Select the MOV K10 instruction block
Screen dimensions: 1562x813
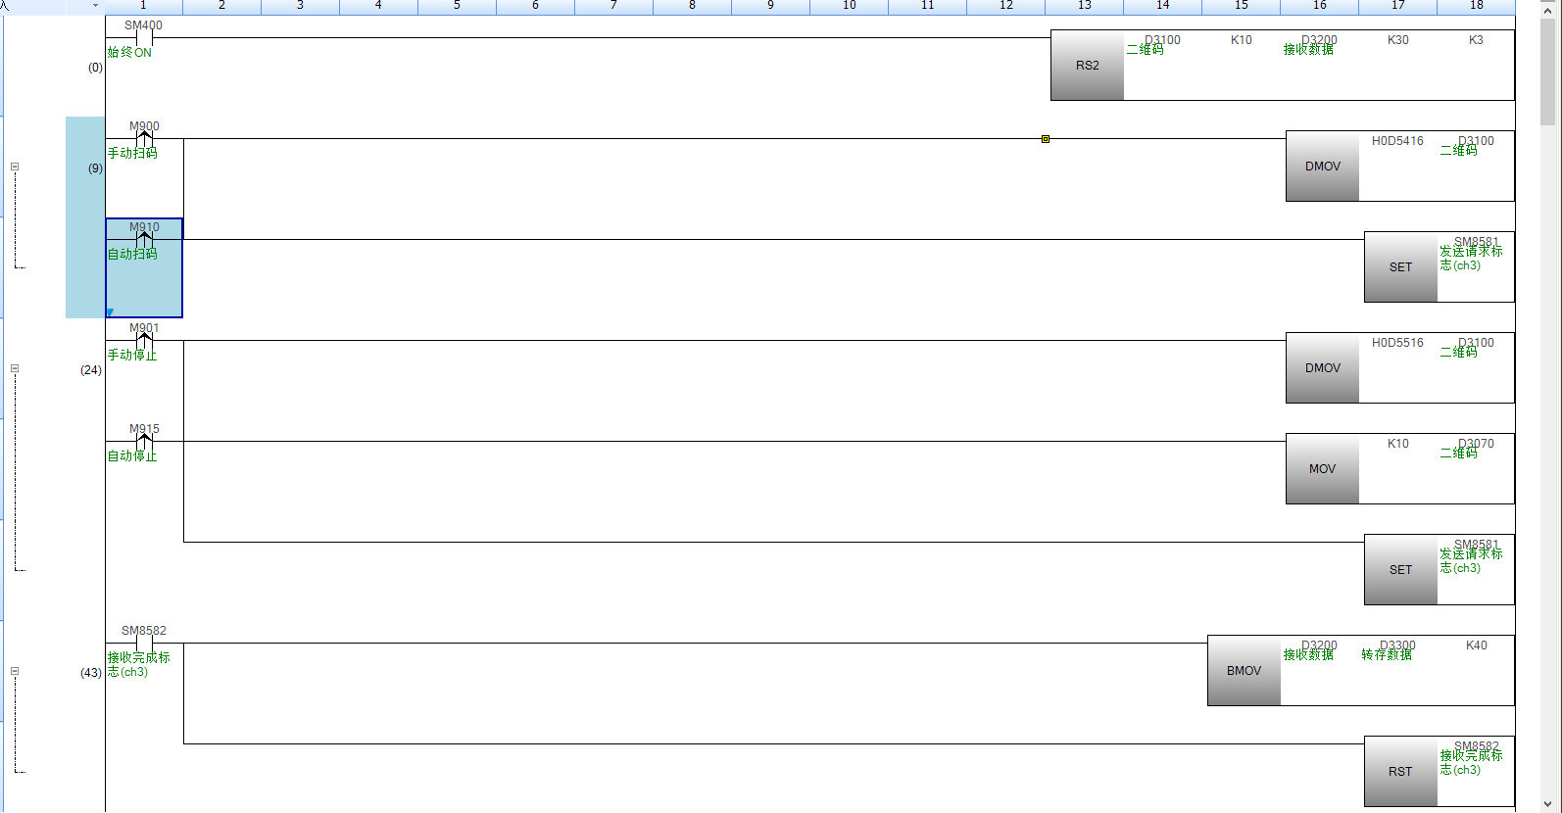pyautogui.click(x=1322, y=469)
